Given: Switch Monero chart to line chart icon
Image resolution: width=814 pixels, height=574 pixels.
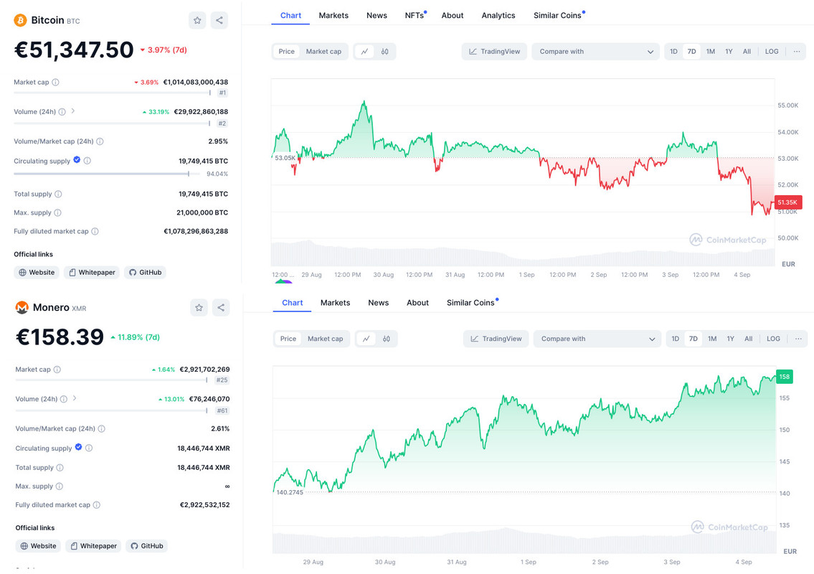Looking at the screenshot, I should click(x=366, y=339).
